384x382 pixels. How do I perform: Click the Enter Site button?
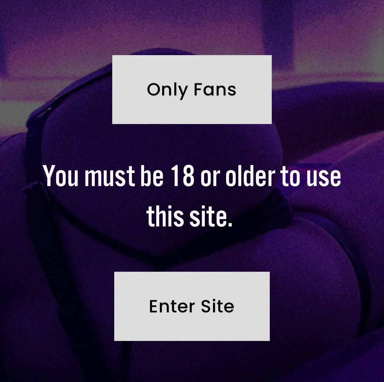pyautogui.click(x=192, y=306)
